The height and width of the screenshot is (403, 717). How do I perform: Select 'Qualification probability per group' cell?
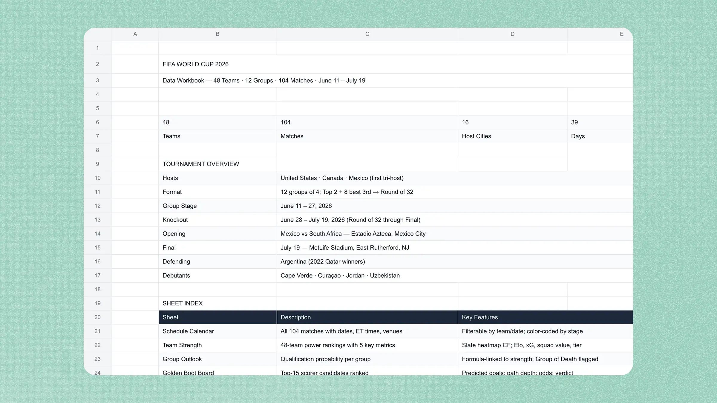click(367, 359)
